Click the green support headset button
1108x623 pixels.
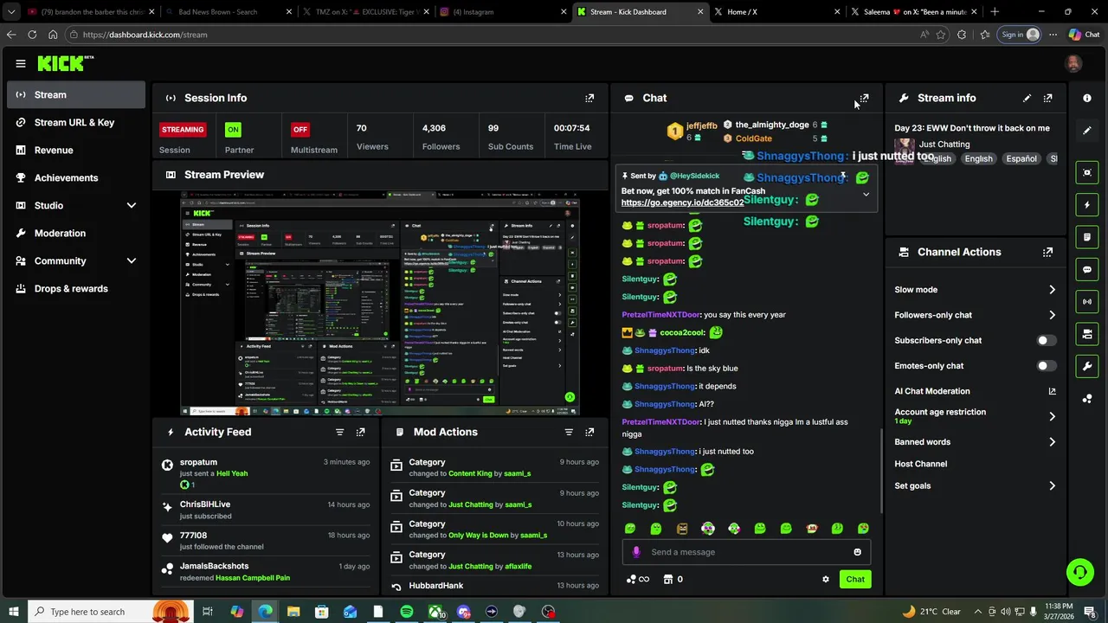[x=1079, y=571]
